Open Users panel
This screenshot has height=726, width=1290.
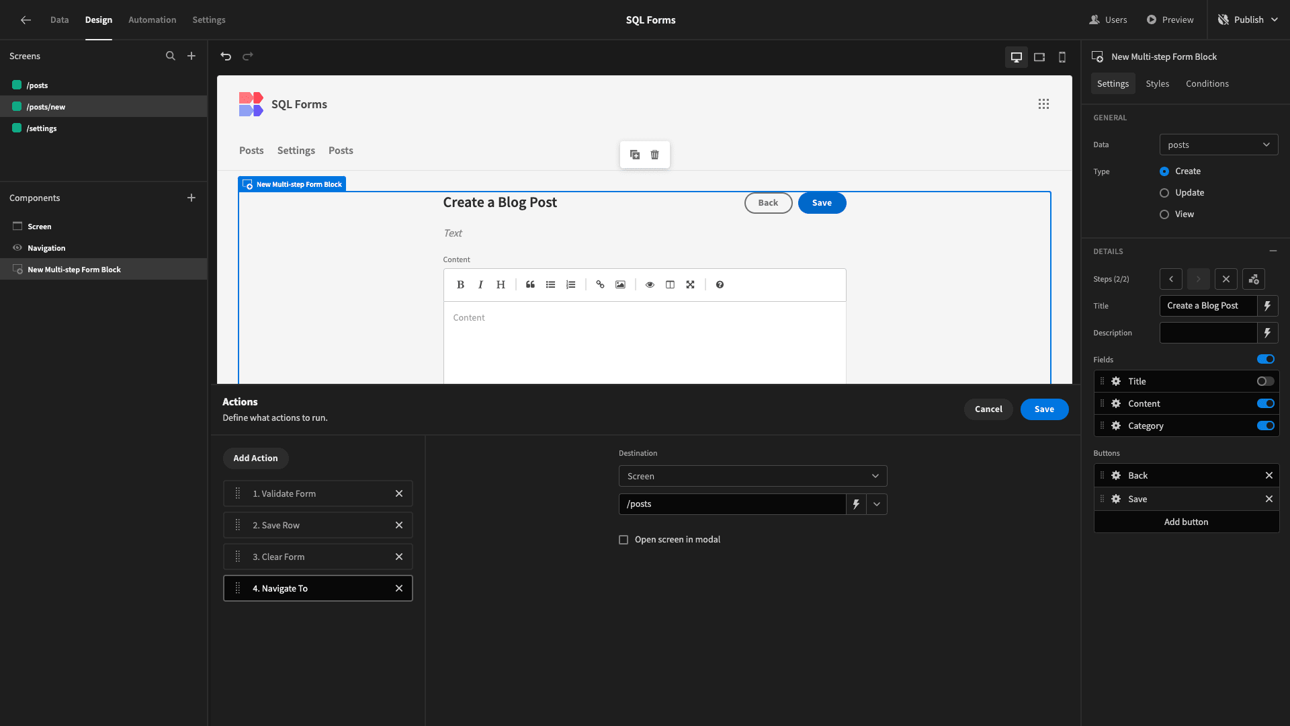(x=1108, y=20)
